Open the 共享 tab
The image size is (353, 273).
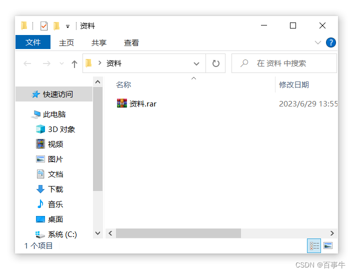tap(99, 42)
